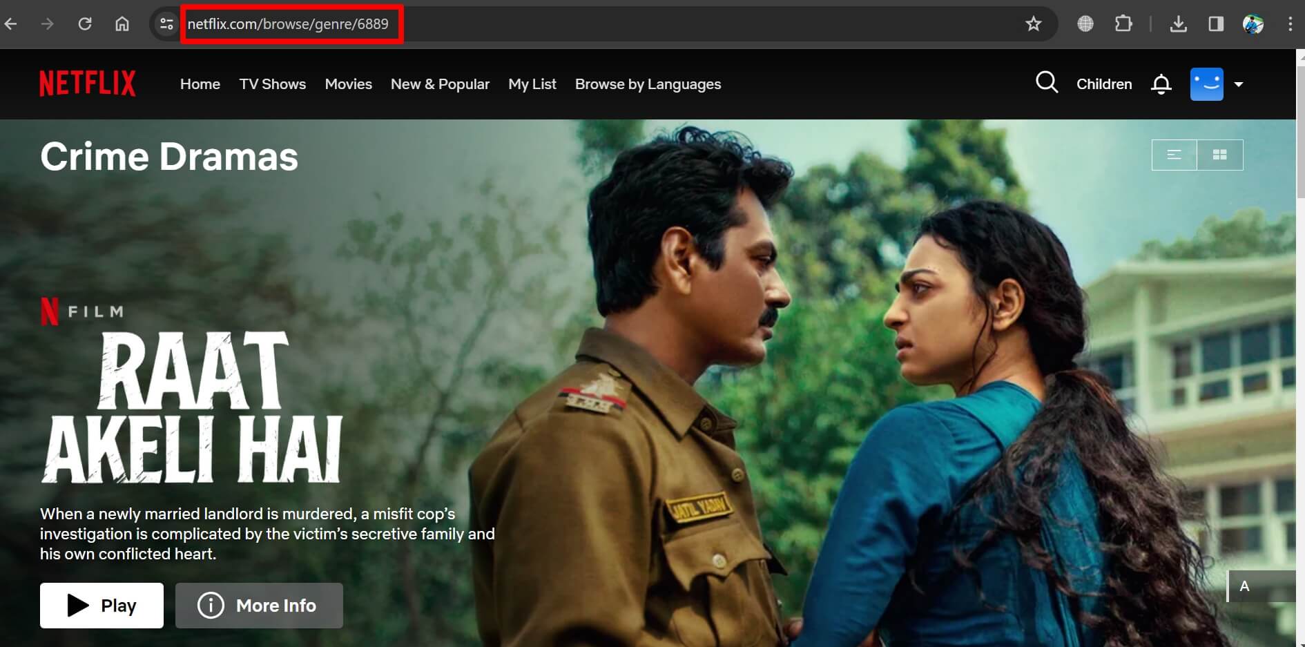Open the browser home page

tap(122, 24)
